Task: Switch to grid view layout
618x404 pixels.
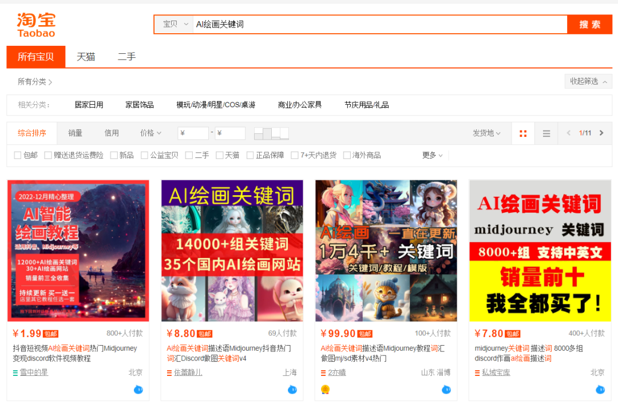Action: point(523,133)
